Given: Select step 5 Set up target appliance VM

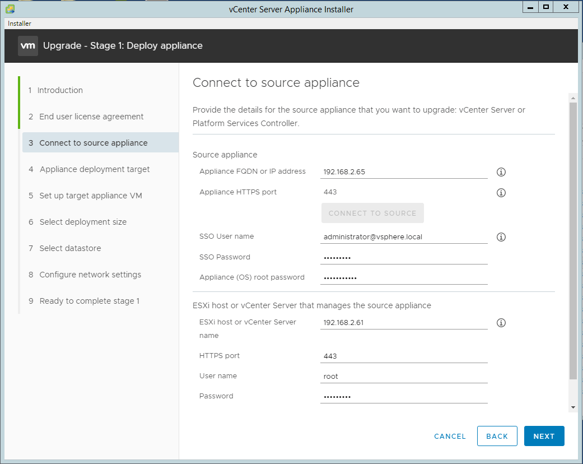Looking at the screenshot, I should pos(86,196).
